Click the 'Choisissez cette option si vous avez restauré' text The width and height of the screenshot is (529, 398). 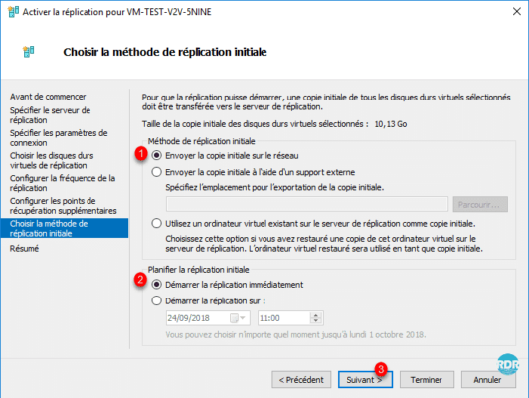click(324, 244)
